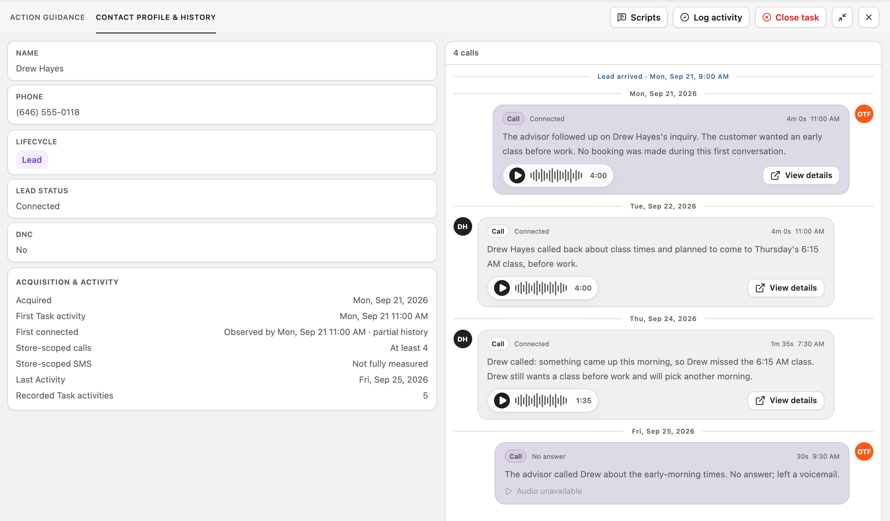Click the 'Not fully measured' SMS value
This screenshot has width=890, height=521.
(390, 364)
